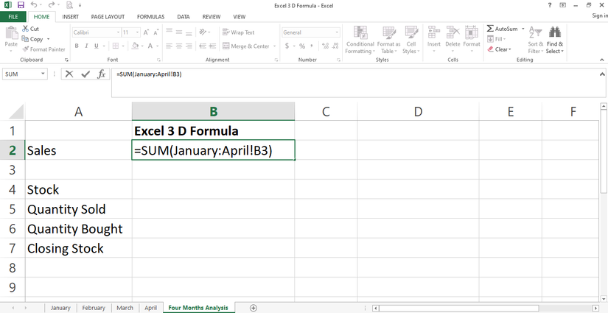Expand the formula bar

(x=601, y=74)
